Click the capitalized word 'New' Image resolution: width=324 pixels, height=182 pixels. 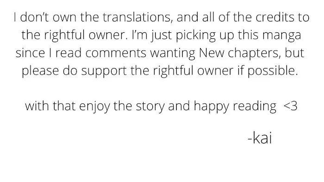tap(212, 53)
